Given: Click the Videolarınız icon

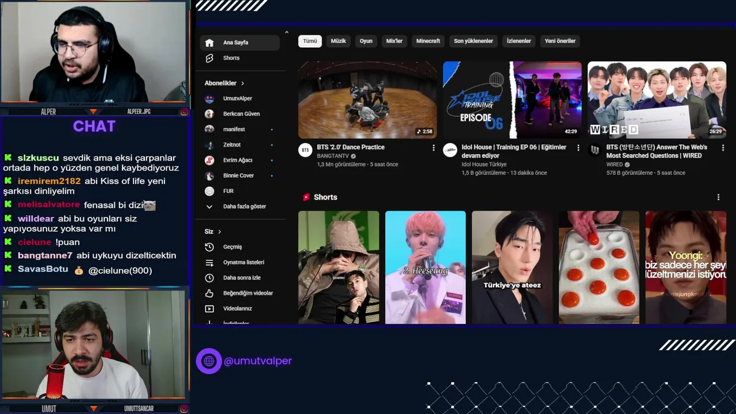Looking at the screenshot, I should (x=209, y=309).
